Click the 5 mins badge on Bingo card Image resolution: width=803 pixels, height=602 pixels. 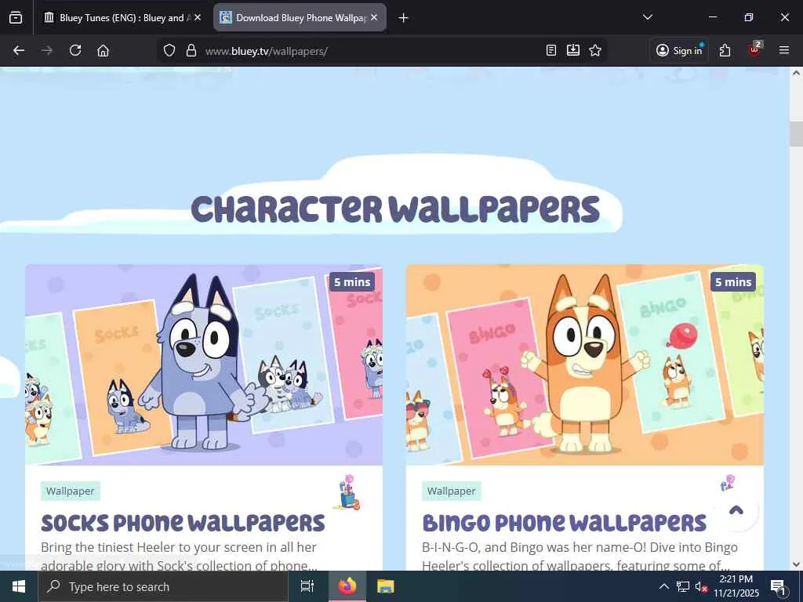733,282
